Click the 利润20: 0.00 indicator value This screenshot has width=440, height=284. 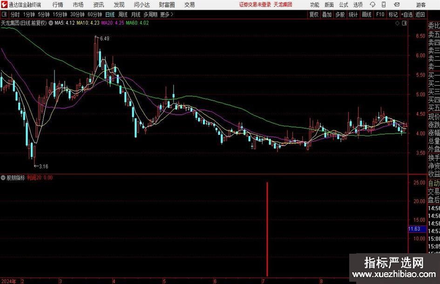coord(40,177)
